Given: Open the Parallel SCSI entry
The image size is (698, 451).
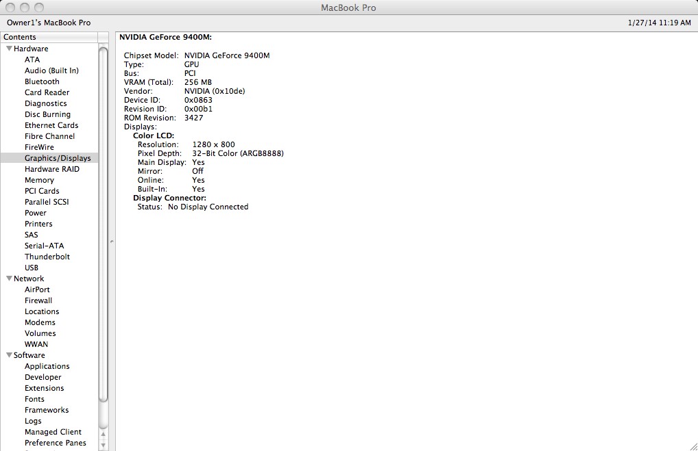Looking at the screenshot, I should [47, 202].
